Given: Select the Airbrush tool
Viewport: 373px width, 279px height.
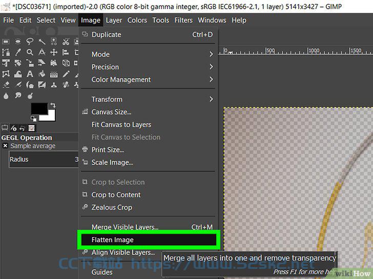Looking at the screenshot, I should [18, 85].
